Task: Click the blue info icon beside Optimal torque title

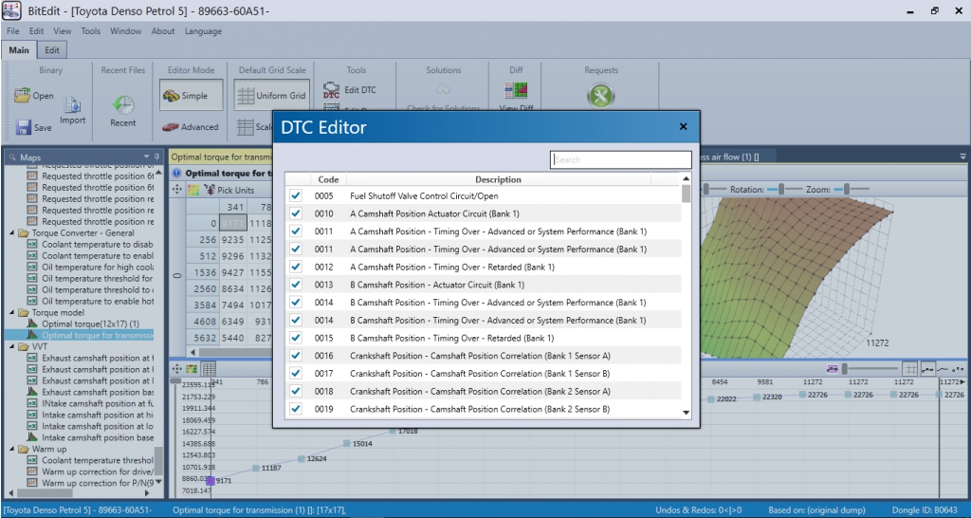Action: coord(176,174)
